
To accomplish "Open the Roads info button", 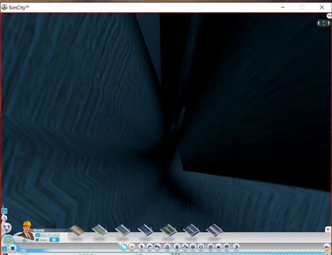I will pos(24,241).
